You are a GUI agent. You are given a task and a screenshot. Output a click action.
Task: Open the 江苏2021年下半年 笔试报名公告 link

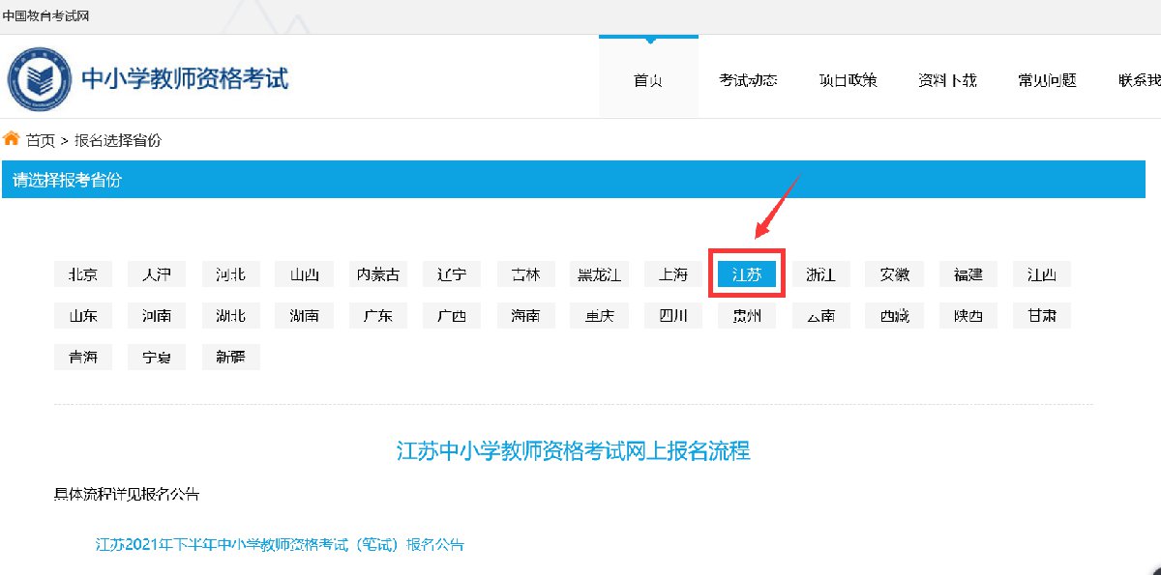point(280,545)
